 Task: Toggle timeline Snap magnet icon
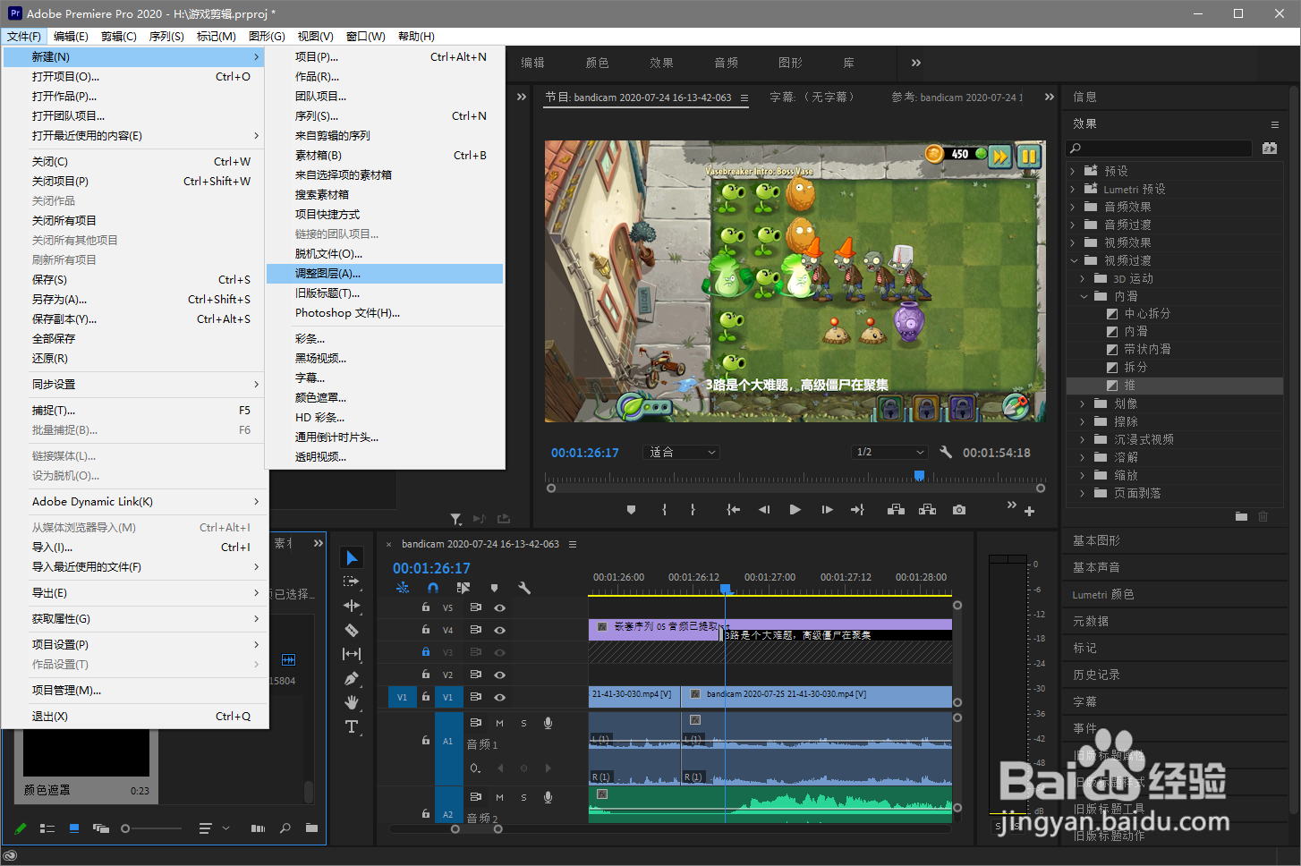tap(433, 588)
